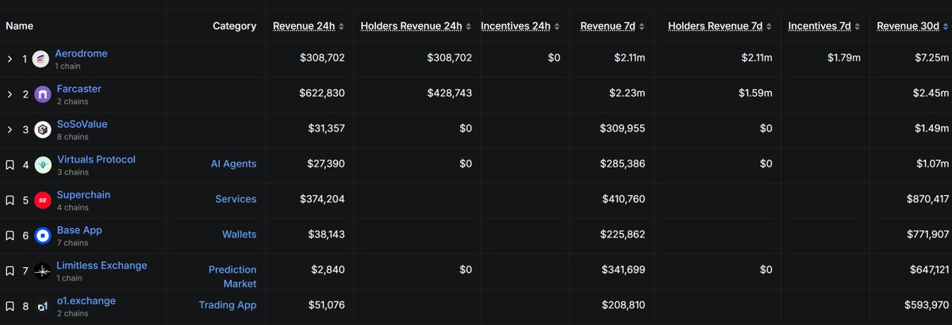The image size is (952, 325).
Task: Expand the Aerodrome row
Action: [10, 59]
